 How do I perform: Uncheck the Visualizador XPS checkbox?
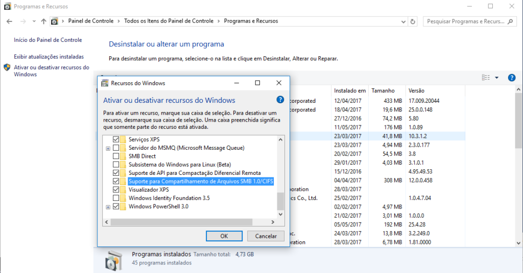pyautogui.click(x=116, y=190)
